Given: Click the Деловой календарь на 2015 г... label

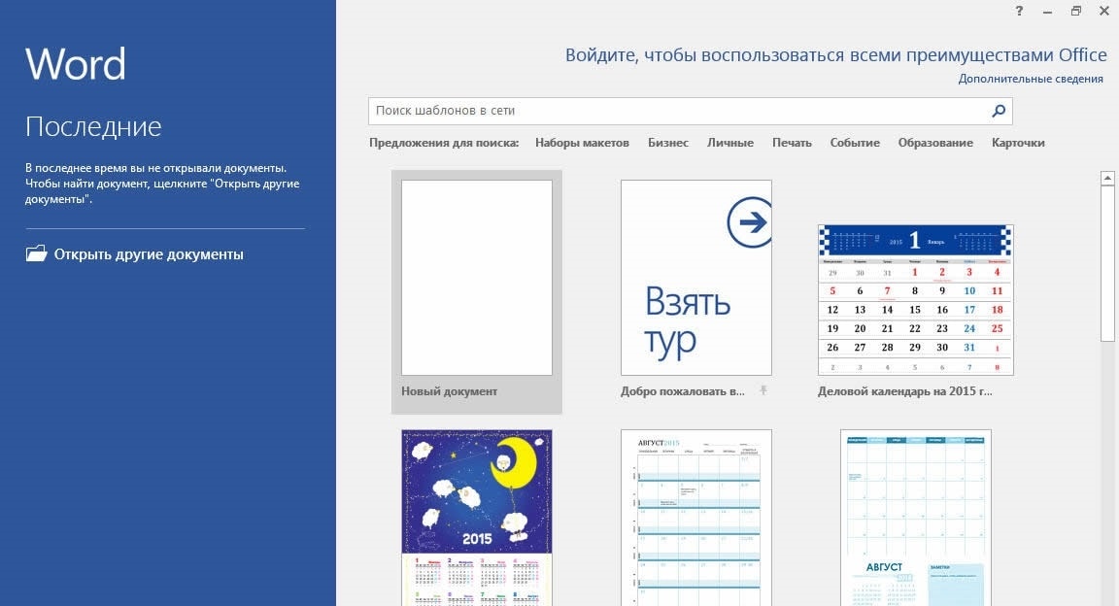Looking at the screenshot, I should coord(905,391).
